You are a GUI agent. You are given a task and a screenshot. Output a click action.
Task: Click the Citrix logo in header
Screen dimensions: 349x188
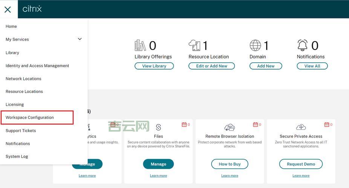[32, 9]
